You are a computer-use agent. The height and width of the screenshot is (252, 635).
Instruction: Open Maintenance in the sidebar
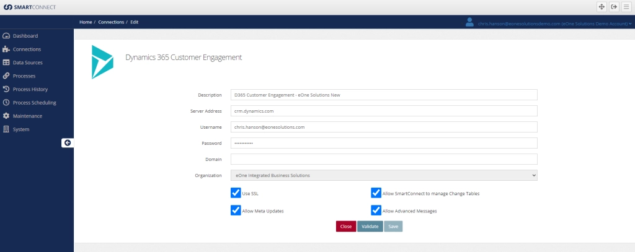(27, 116)
